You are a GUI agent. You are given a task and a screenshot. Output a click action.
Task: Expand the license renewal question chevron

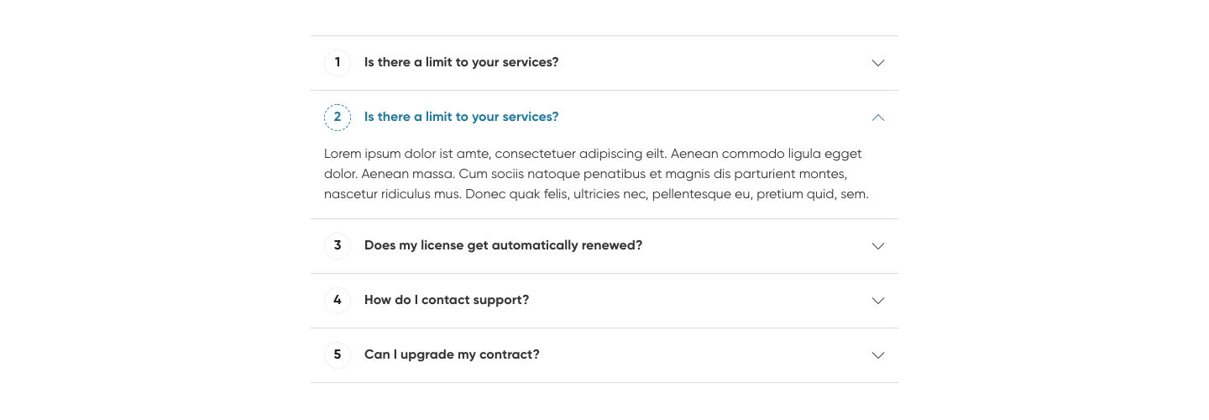[878, 246]
